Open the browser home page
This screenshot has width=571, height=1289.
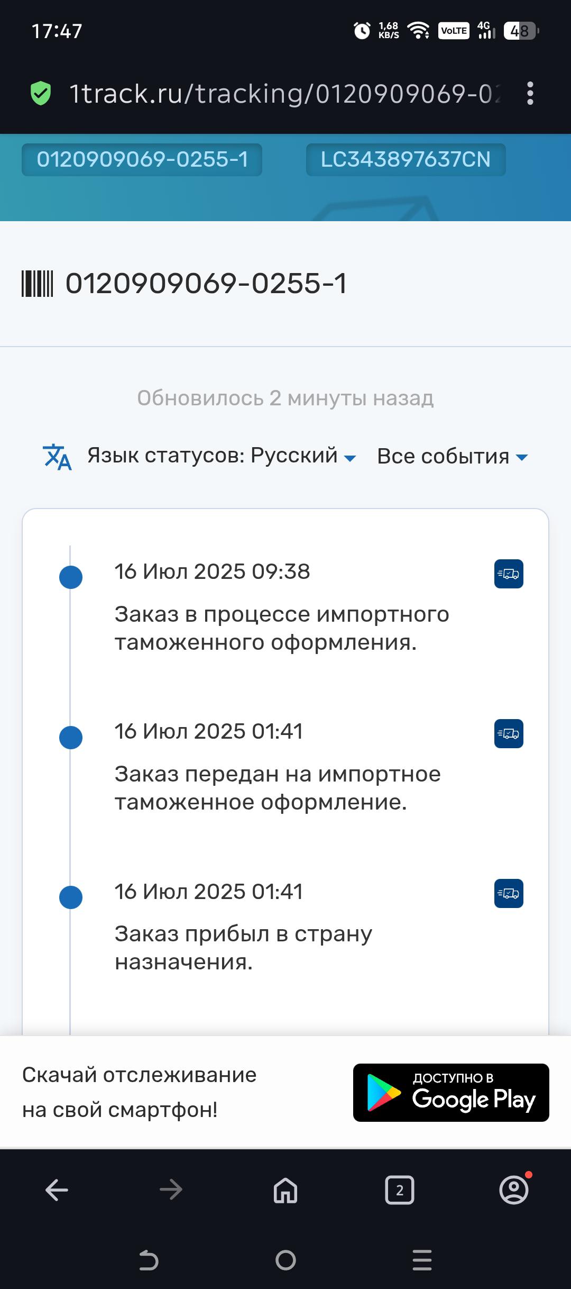click(x=285, y=1190)
